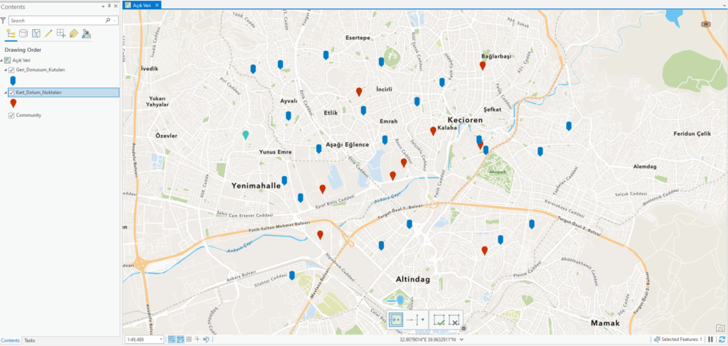Click Zoom to Selected Features icon
Viewport: 728px width, 346px height.
click(x=657, y=340)
